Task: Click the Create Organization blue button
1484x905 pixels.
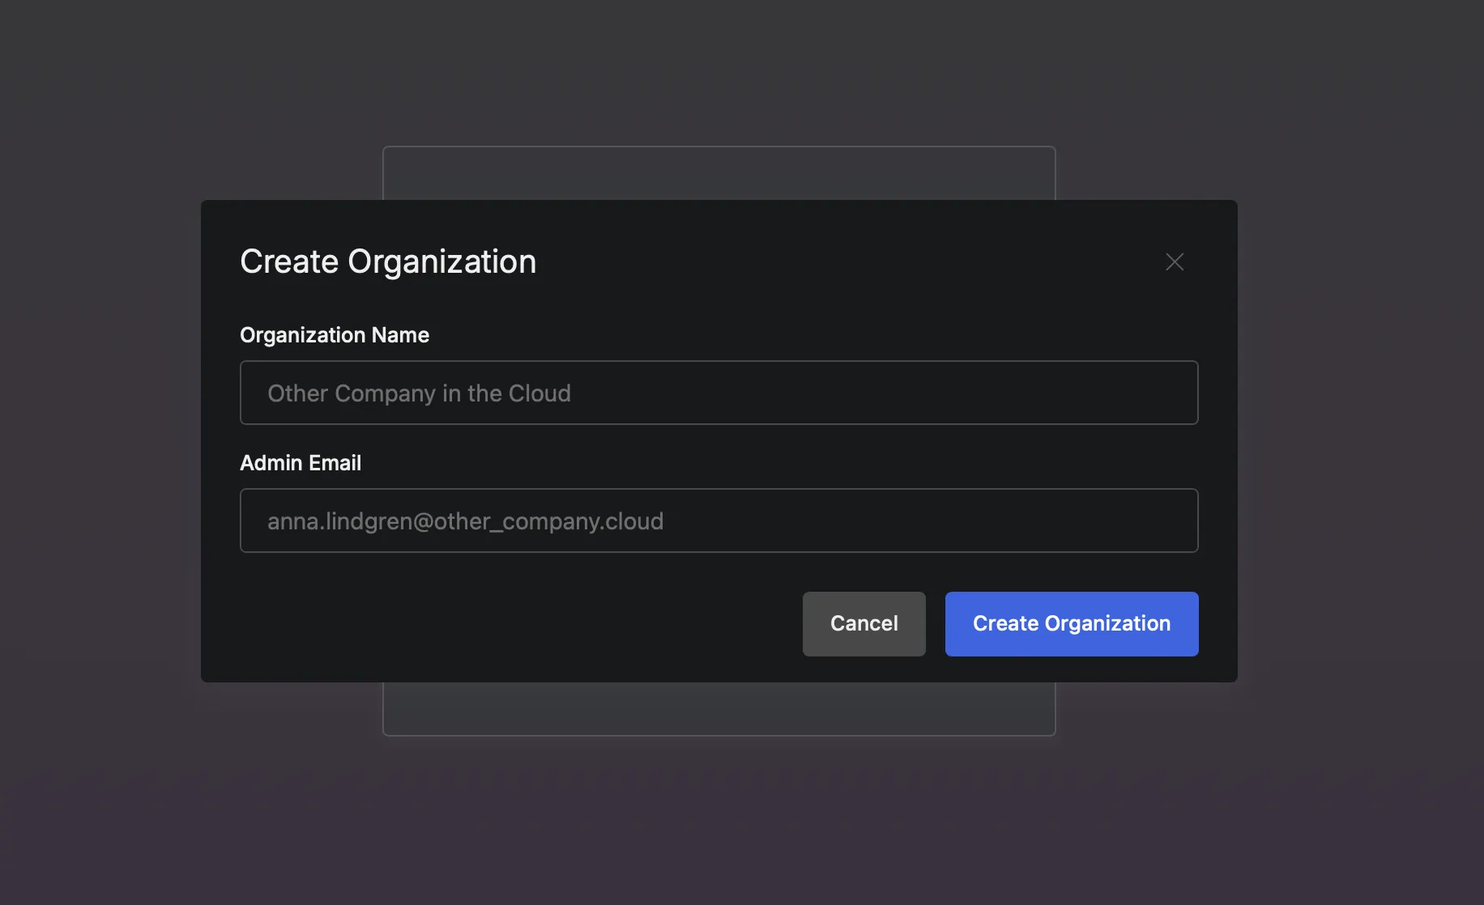Action: [x=1071, y=623]
